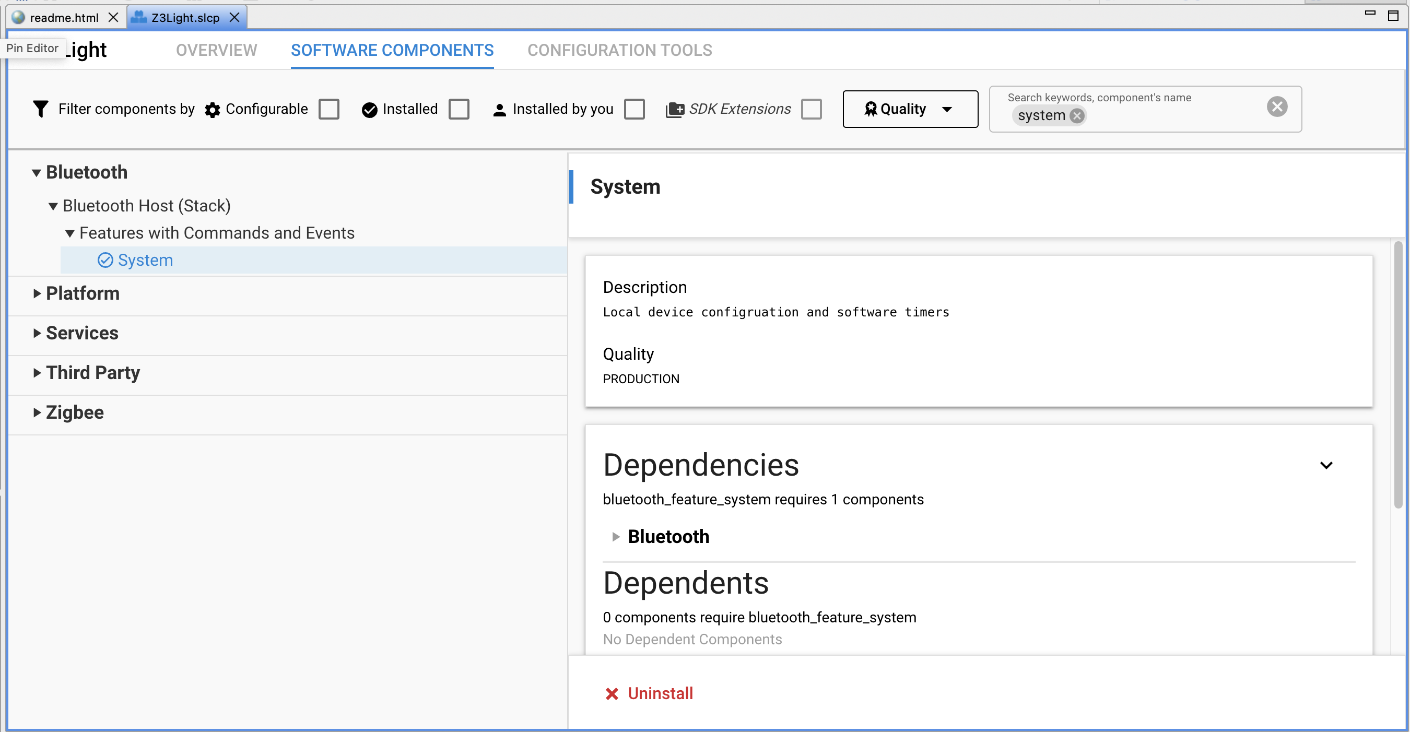Enable the Configurable filter checkbox
1410x732 pixels.
(328, 109)
